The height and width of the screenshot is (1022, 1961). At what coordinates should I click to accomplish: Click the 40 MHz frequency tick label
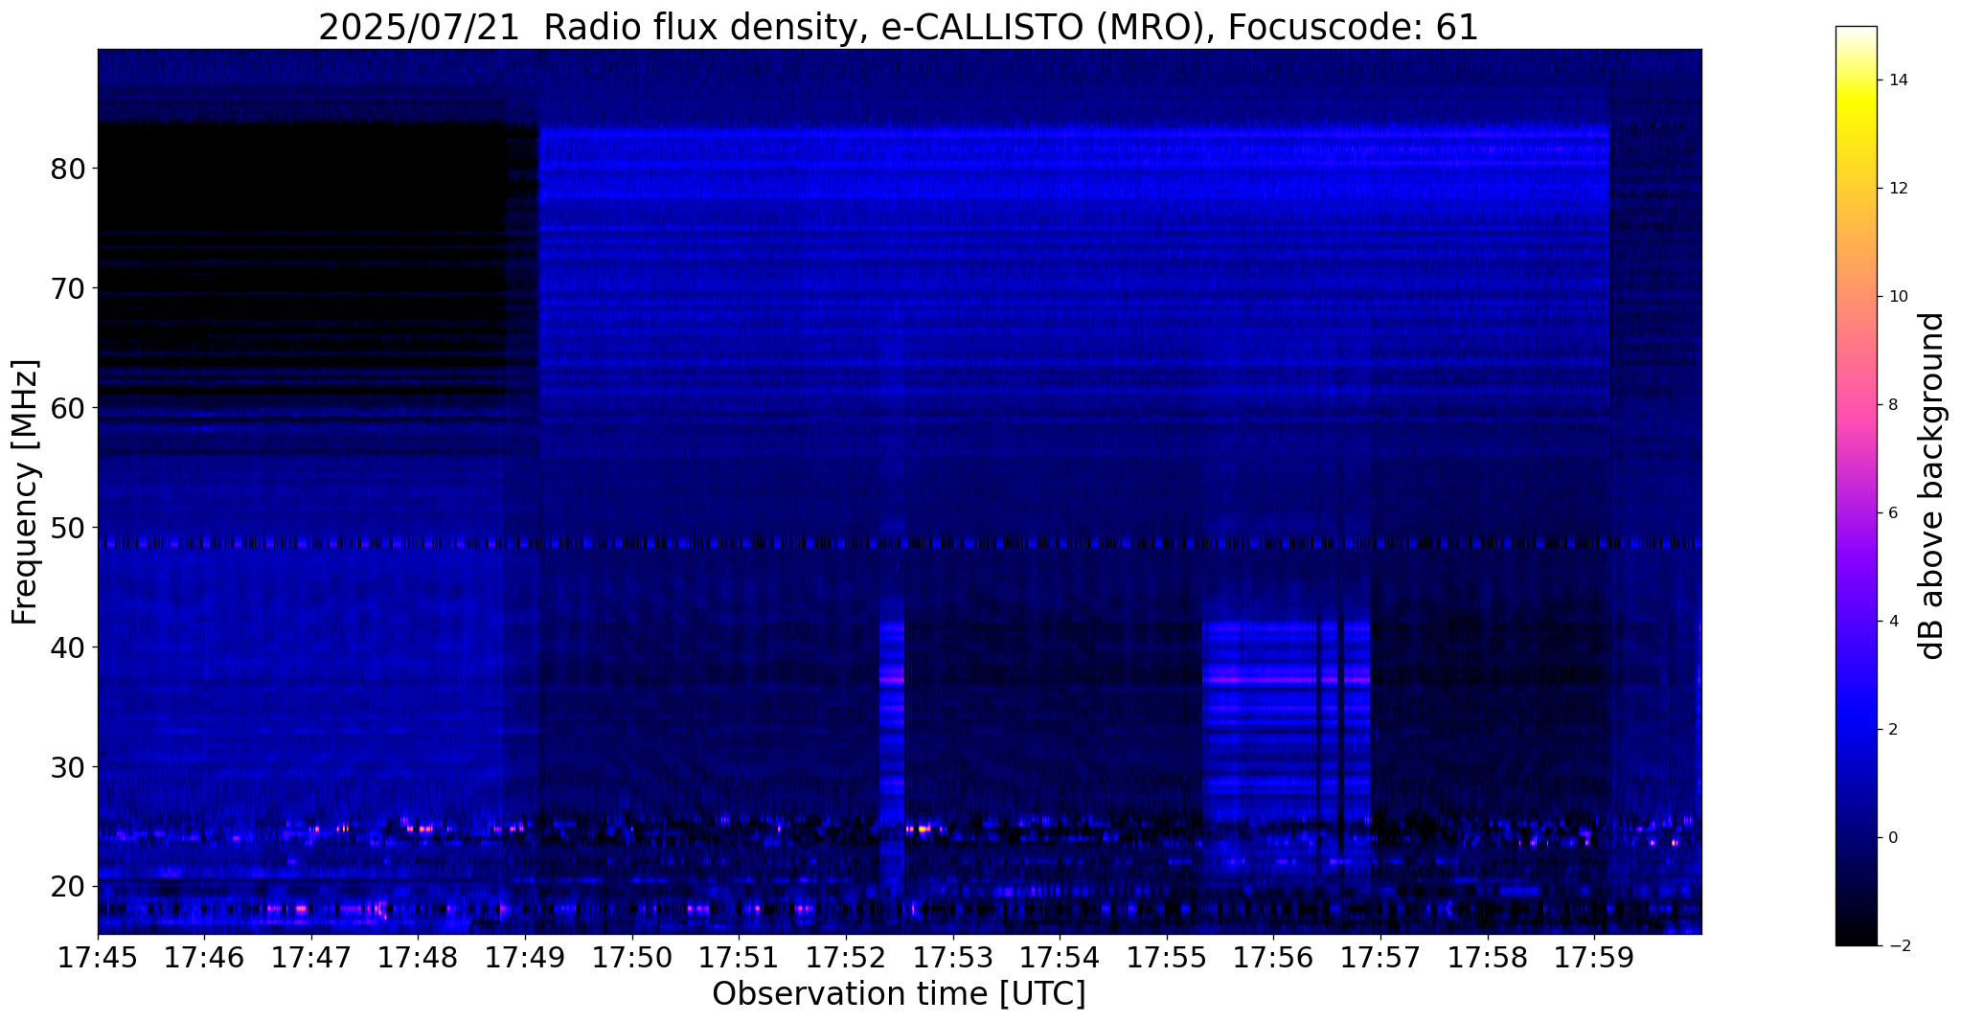click(68, 647)
